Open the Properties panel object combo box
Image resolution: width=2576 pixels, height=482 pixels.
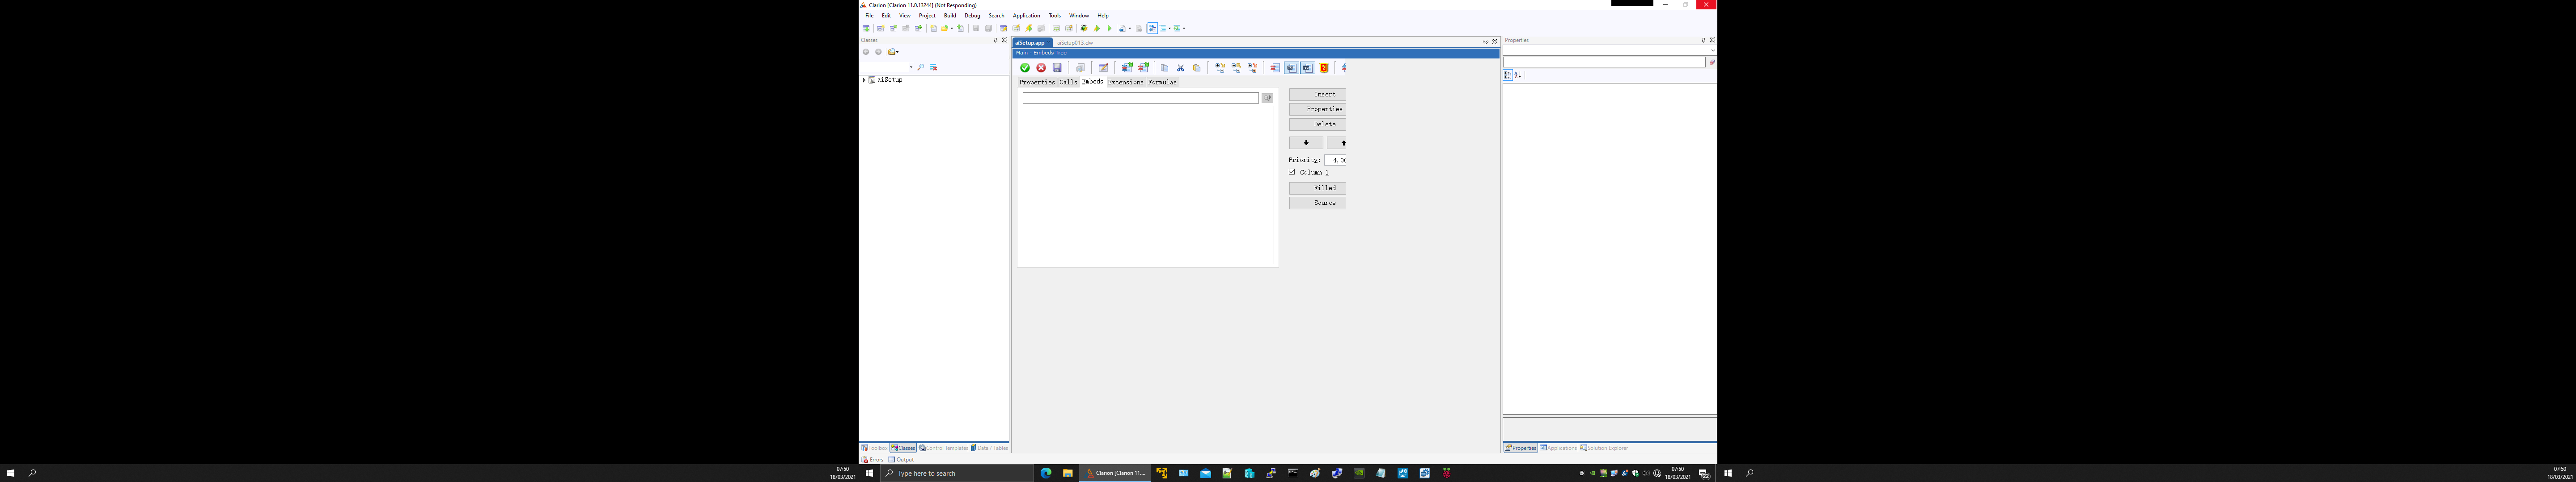coord(1610,49)
